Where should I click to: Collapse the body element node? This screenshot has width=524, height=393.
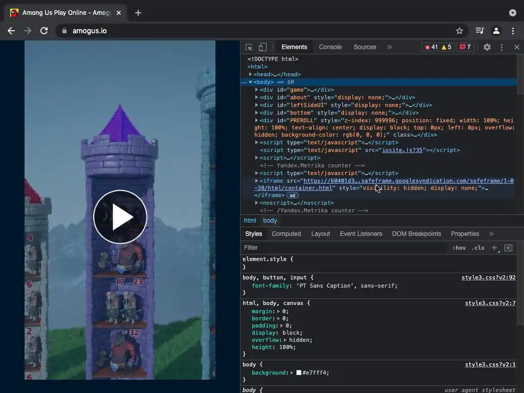[250, 82]
